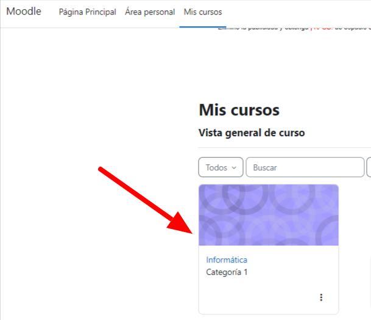Go to Página Principal
The height and width of the screenshot is (320, 371).
coord(87,12)
